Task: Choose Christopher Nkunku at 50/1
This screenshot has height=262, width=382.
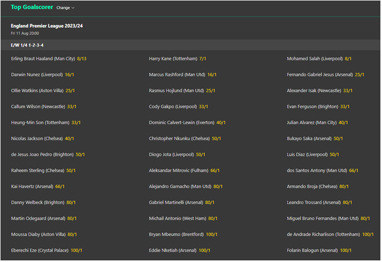Action: click(x=185, y=139)
